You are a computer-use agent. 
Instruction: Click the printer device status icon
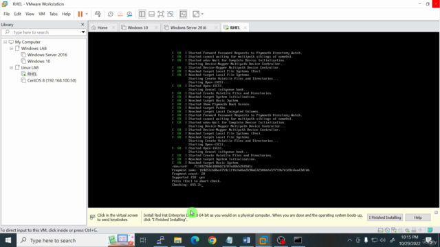coord(400,231)
